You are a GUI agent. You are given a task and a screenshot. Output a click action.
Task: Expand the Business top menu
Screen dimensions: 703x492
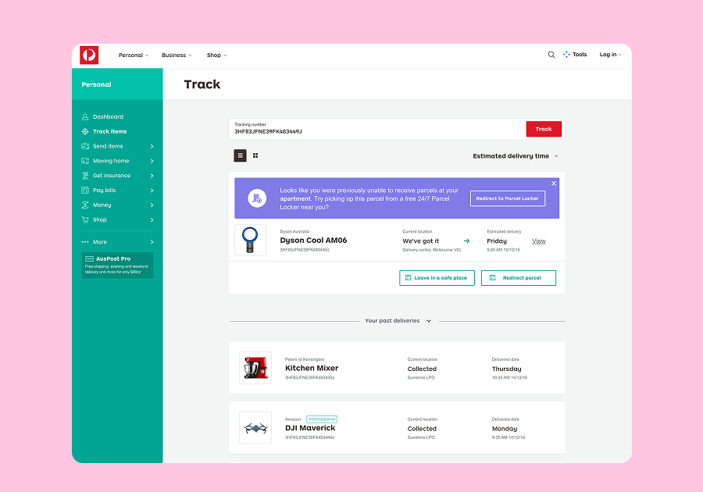(x=177, y=55)
